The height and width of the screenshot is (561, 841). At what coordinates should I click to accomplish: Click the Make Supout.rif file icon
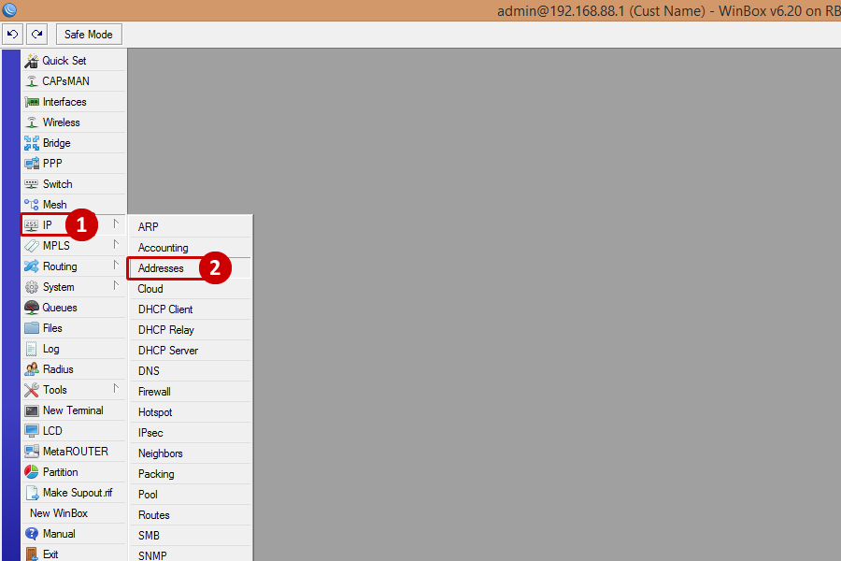tap(32, 493)
